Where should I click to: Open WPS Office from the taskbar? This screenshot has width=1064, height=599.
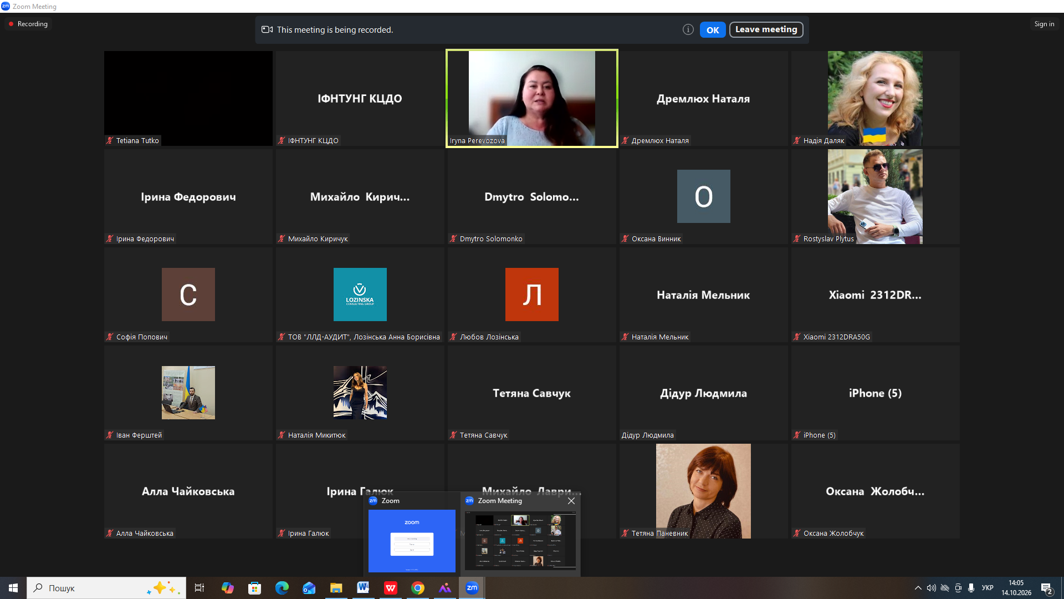(x=391, y=588)
